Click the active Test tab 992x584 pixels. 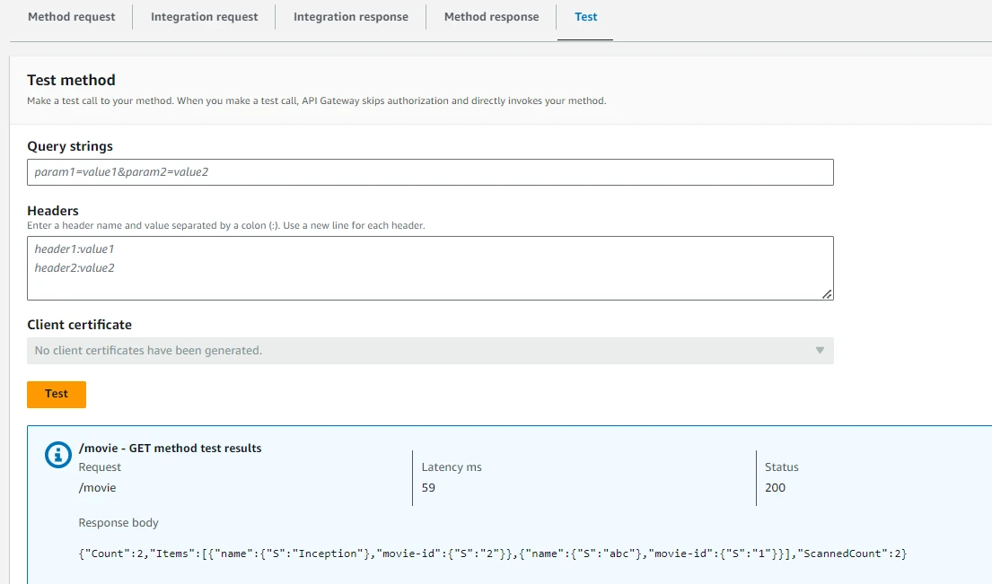pos(585,17)
